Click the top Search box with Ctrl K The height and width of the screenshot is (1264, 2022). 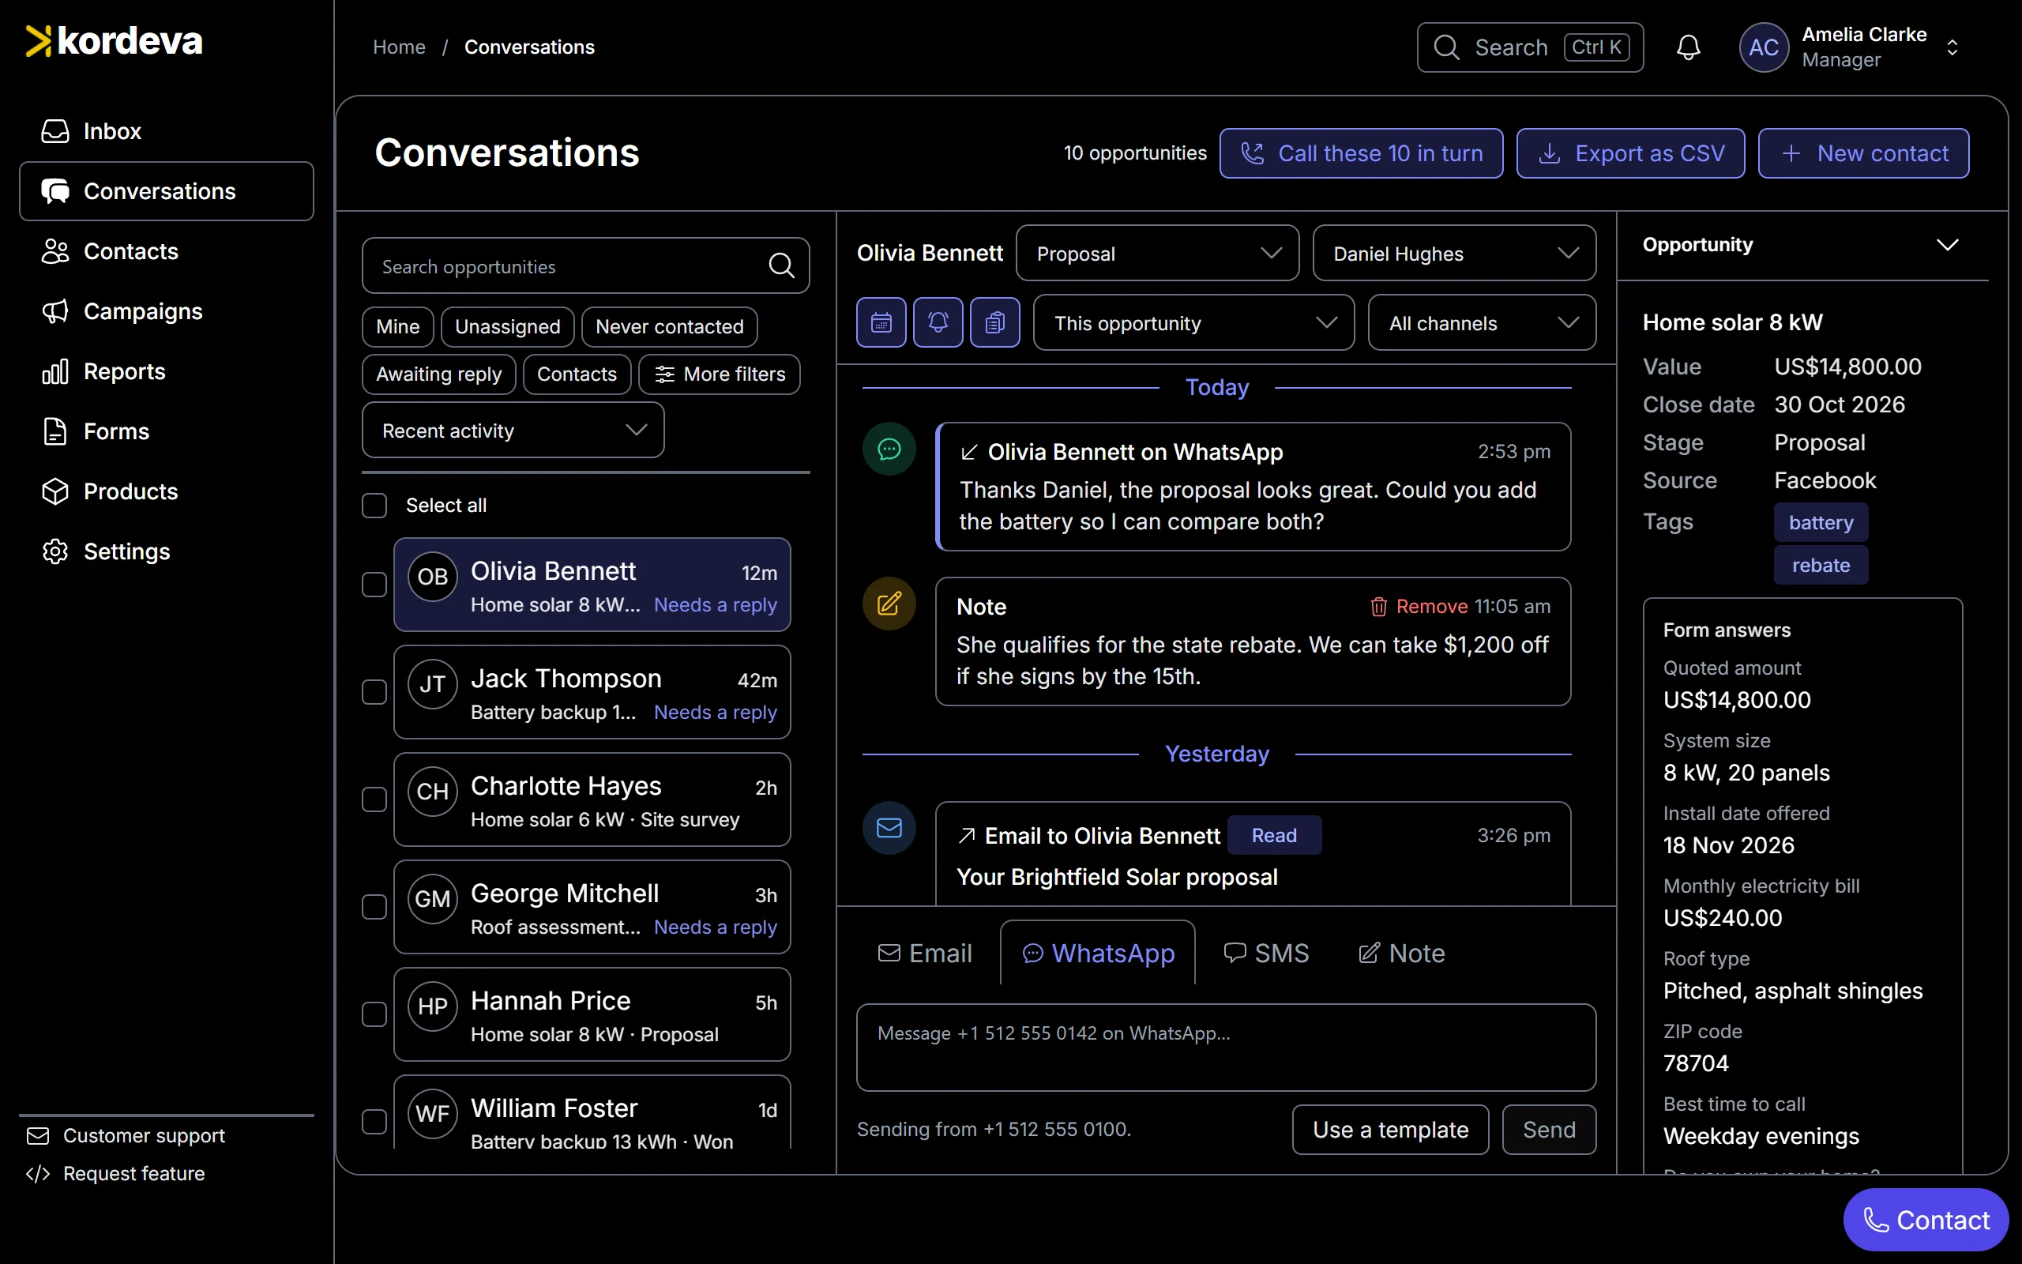[1530, 47]
